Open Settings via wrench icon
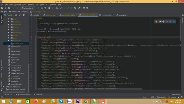Viewport: 184px width, 104px height. coord(79,8)
